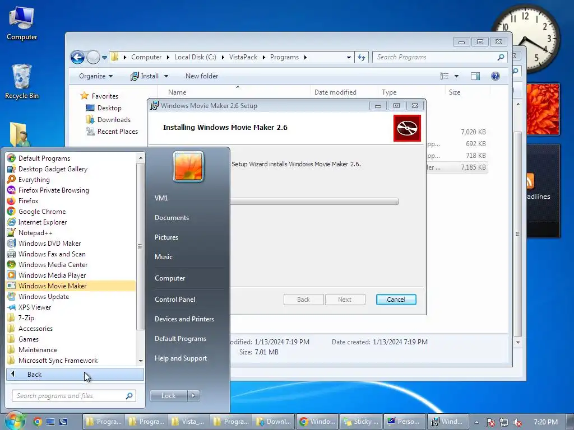Click the muted volume tray icon

coord(517,422)
